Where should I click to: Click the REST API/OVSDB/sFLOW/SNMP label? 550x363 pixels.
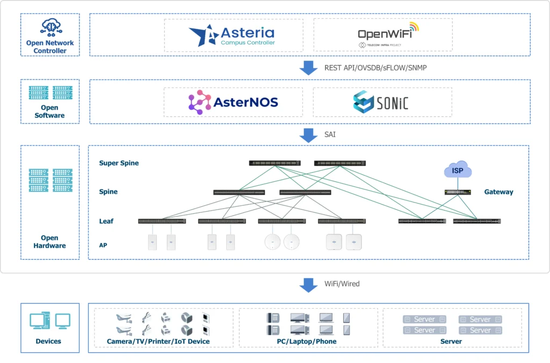click(x=375, y=68)
